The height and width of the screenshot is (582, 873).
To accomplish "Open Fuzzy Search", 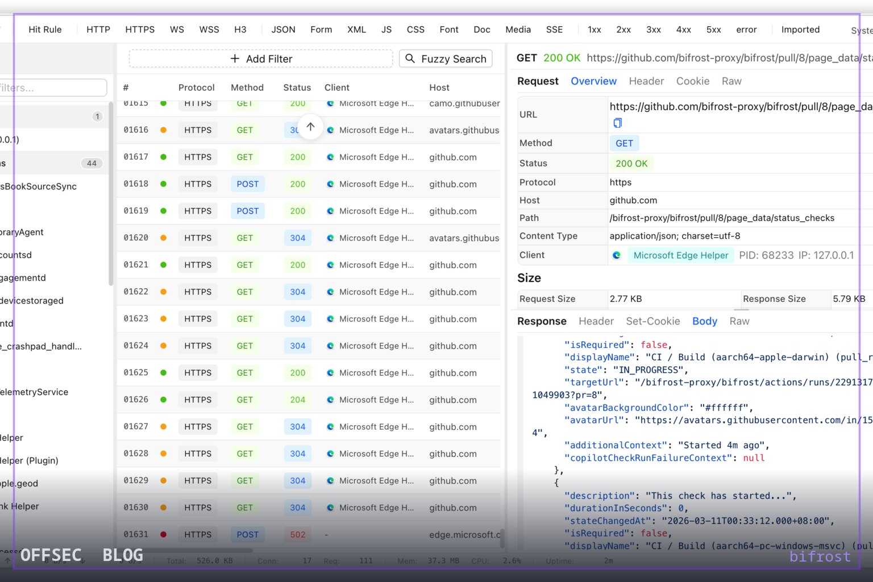I will pyautogui.click(x=446, y=59).
